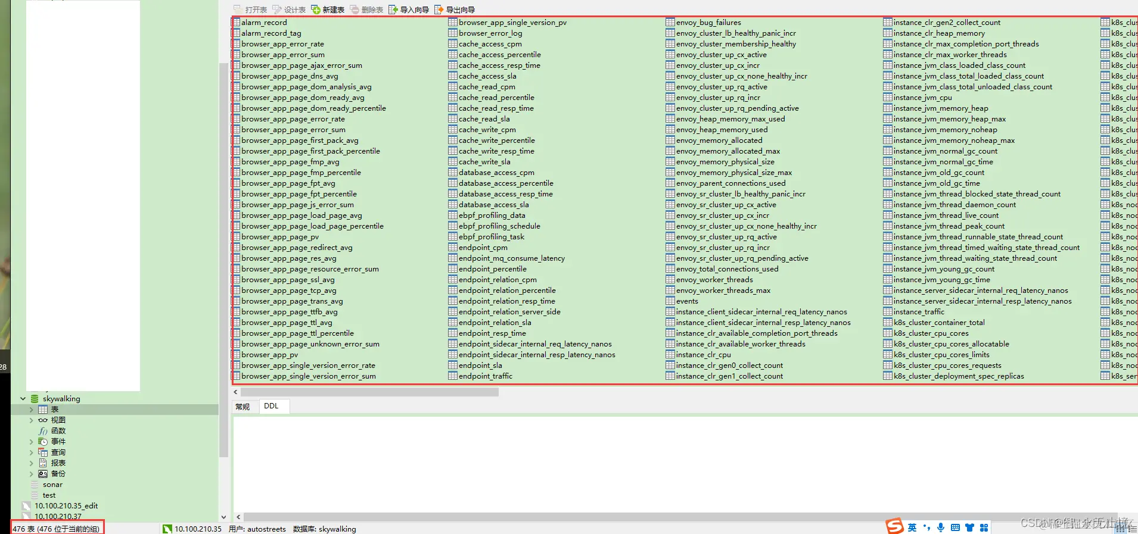The height and width of the screenshot is (534, 1138).
Task: Click the connection tree vertical scrollbar thumb
Action: point(224,259)
